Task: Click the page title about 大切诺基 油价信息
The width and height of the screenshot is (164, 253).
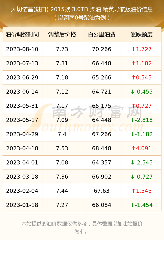Action: click(x=82, y=13)
